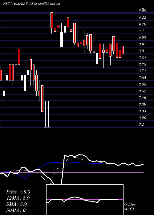
Task: Click the long red candle falling to 3.33
Action: (43, 99)
